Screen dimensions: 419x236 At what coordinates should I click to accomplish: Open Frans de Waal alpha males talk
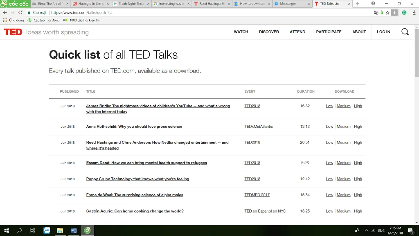click(135, 195)
